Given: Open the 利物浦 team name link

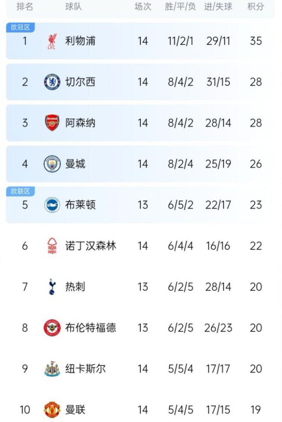Looking at the screenshot, I should pos(80,41).
